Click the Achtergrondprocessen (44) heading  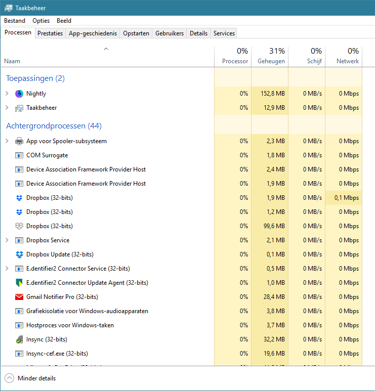54,126
